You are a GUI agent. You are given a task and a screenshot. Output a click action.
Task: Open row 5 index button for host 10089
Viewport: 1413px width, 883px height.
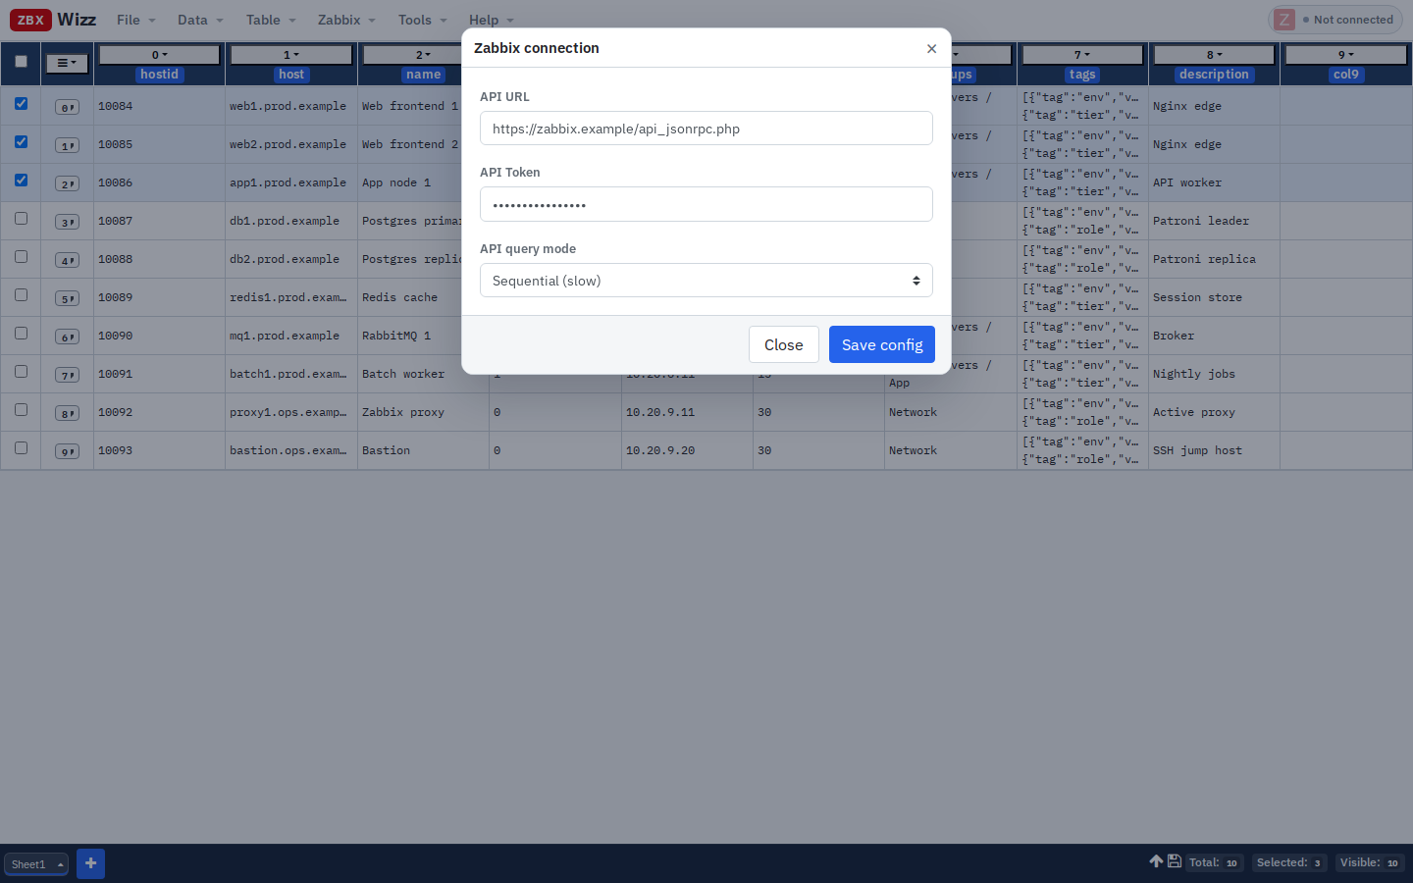pyautogui.click(x=67, y=298)
